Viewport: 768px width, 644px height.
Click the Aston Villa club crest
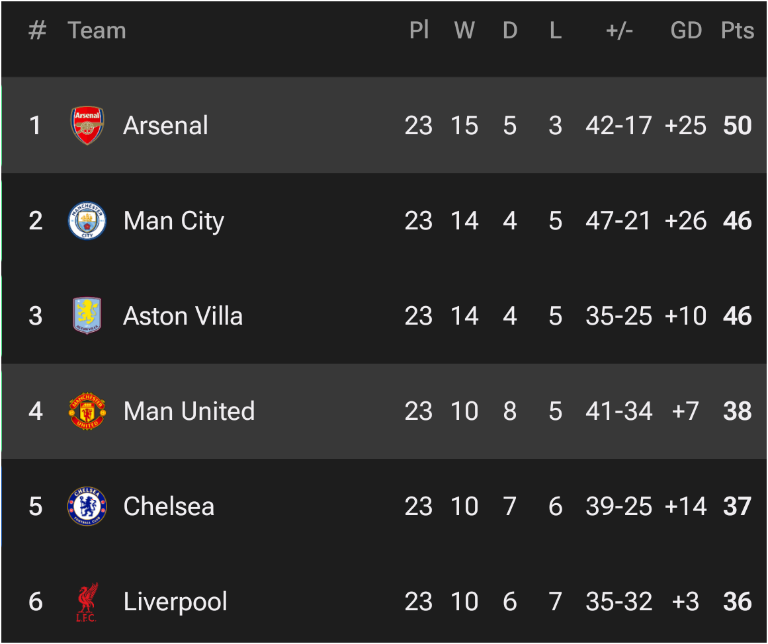(x=87, y=316)
